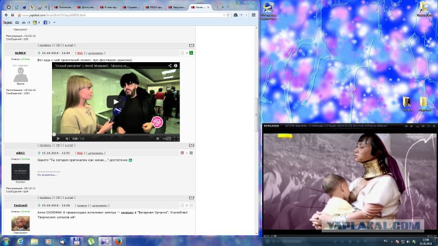Open the File Explorer folder in the taskbar
438x246 pixels.
34,241
